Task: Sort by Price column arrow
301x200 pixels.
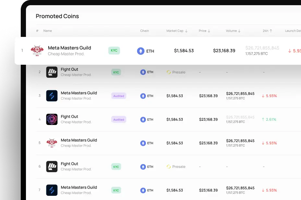Action: [x=209, y=31]
